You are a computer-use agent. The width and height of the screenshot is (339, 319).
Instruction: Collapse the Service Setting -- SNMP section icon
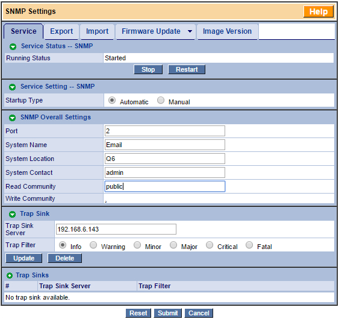tap(12, 87)
